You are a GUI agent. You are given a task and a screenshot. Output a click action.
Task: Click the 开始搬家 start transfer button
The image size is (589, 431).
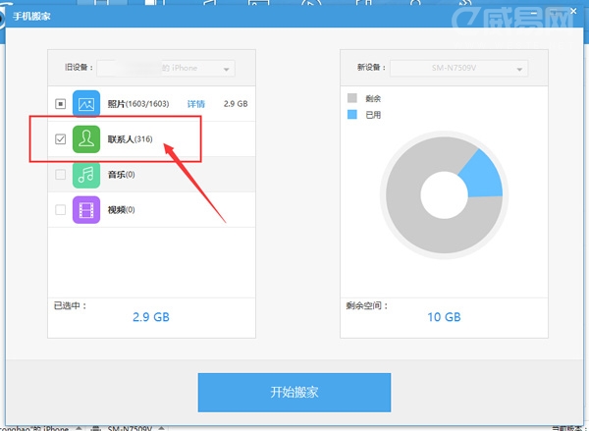[294, 393]
